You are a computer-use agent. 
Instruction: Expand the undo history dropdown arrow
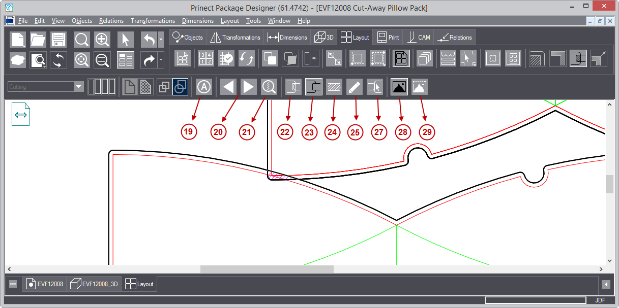click(161, 40)
